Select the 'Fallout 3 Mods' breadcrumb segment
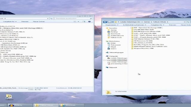The height and width of the screenshot is (107, 191). 159,22
